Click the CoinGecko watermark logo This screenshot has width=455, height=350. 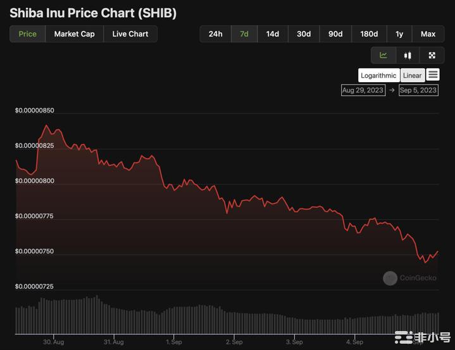click(390, 278)
